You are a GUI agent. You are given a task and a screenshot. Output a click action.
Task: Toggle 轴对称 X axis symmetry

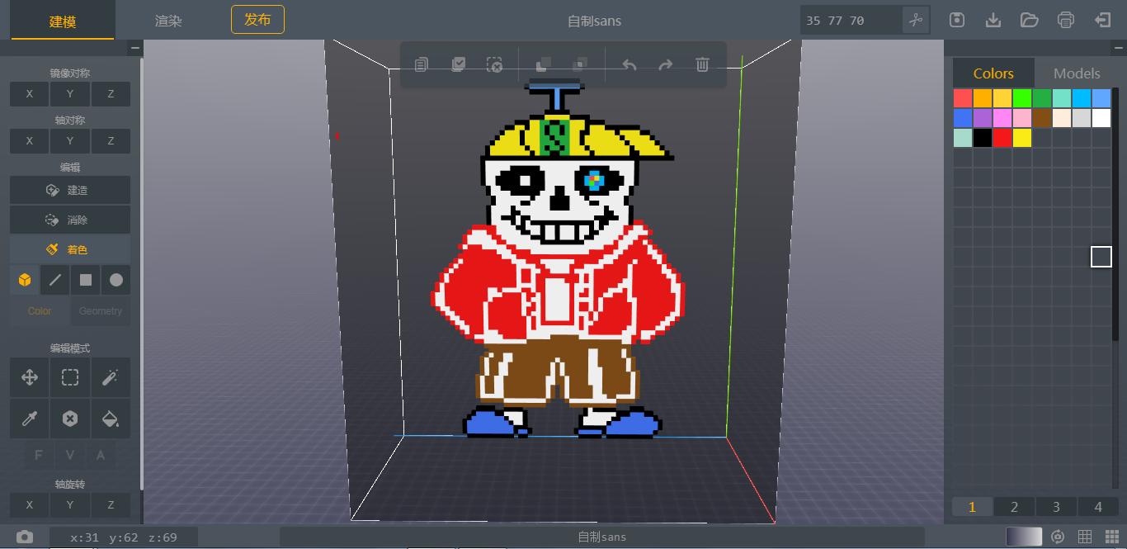click(x=30, y=141)
